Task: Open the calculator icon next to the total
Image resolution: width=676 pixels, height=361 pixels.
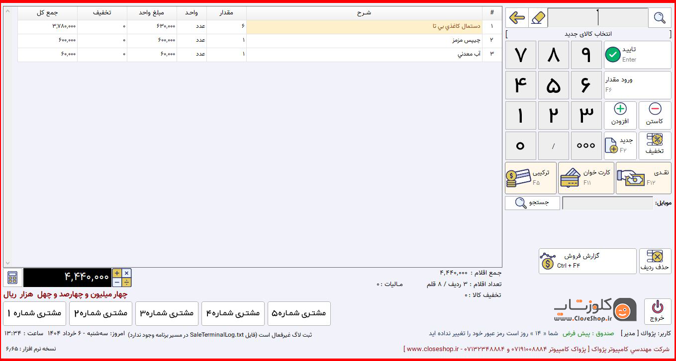Action: [x=12, y=278]
